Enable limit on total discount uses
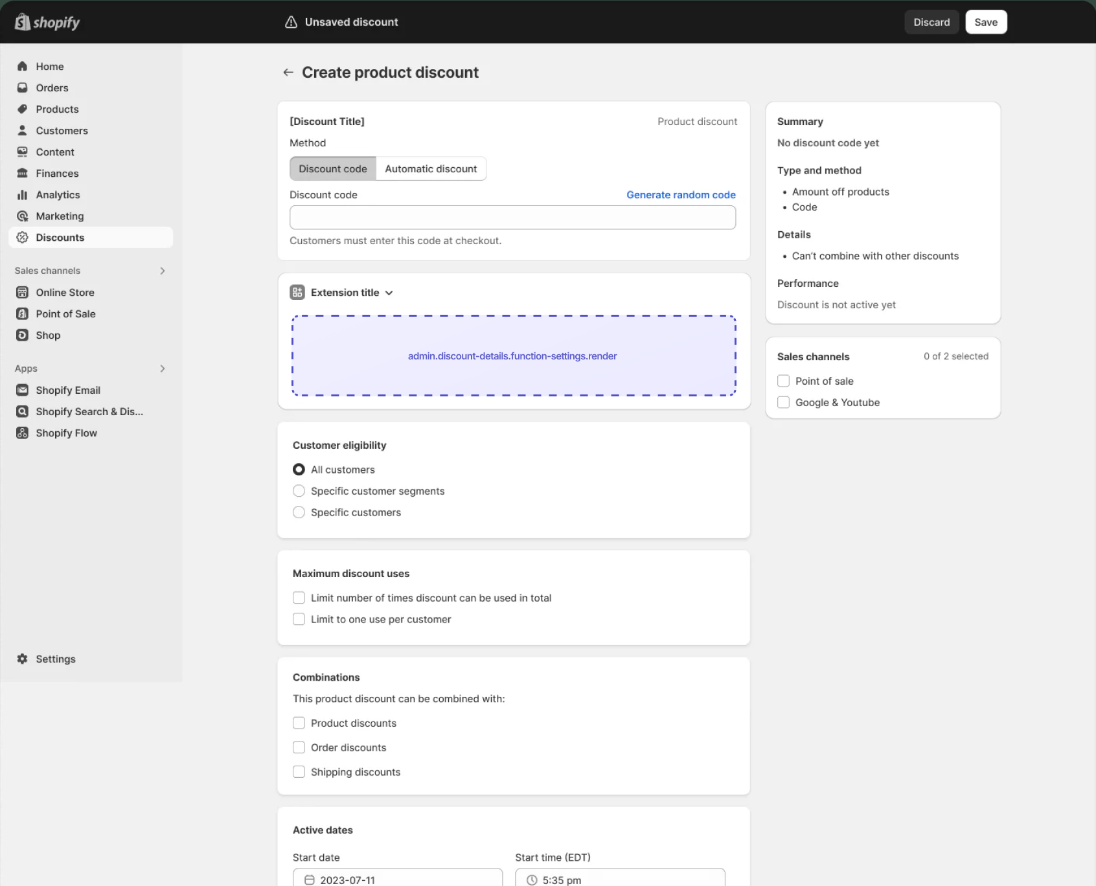 pos(299,597)
